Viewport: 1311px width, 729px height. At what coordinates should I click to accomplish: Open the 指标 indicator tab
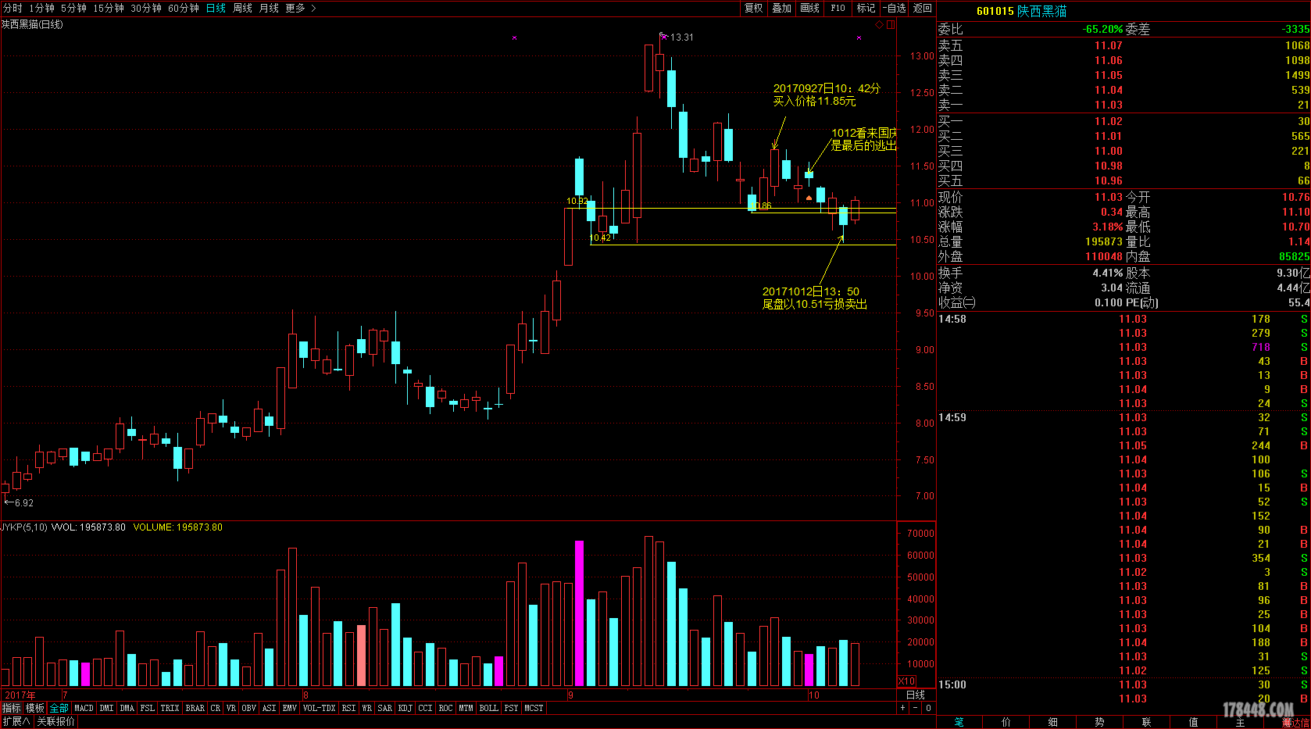12,708
